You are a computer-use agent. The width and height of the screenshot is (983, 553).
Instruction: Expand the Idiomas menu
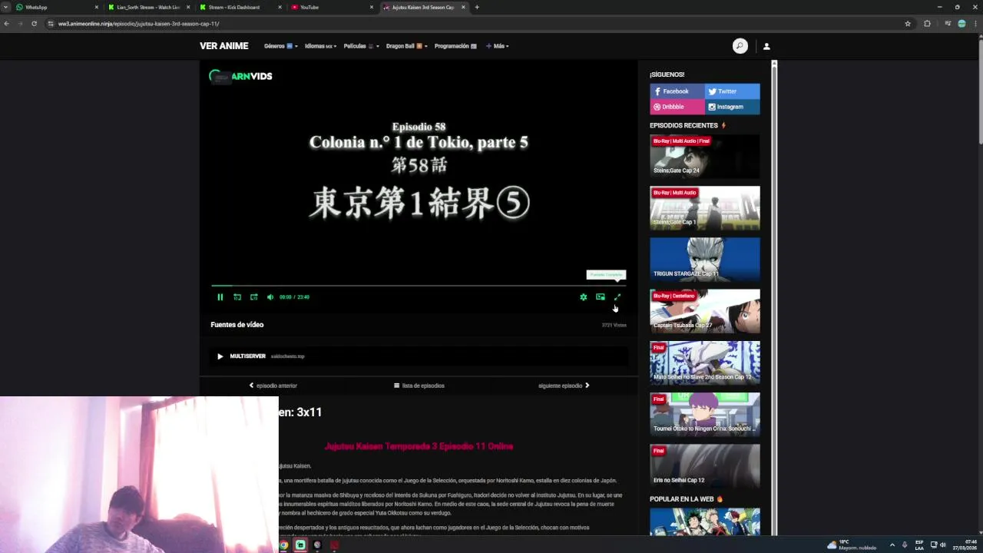(x=320, y=46)
